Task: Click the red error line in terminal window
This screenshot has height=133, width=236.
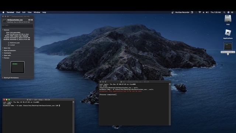Action: tap(121, 91)
